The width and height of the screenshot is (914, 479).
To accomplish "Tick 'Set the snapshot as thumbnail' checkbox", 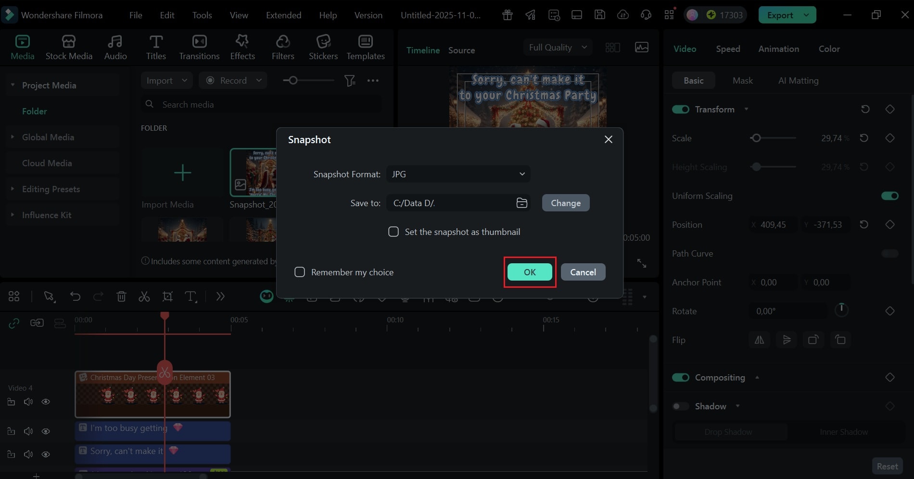I will pos(394,232).
